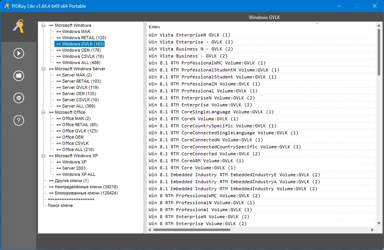Select Office GVLK (123) in the tree
The height and width of the screenshot is (250, 384).
(77, 131)
